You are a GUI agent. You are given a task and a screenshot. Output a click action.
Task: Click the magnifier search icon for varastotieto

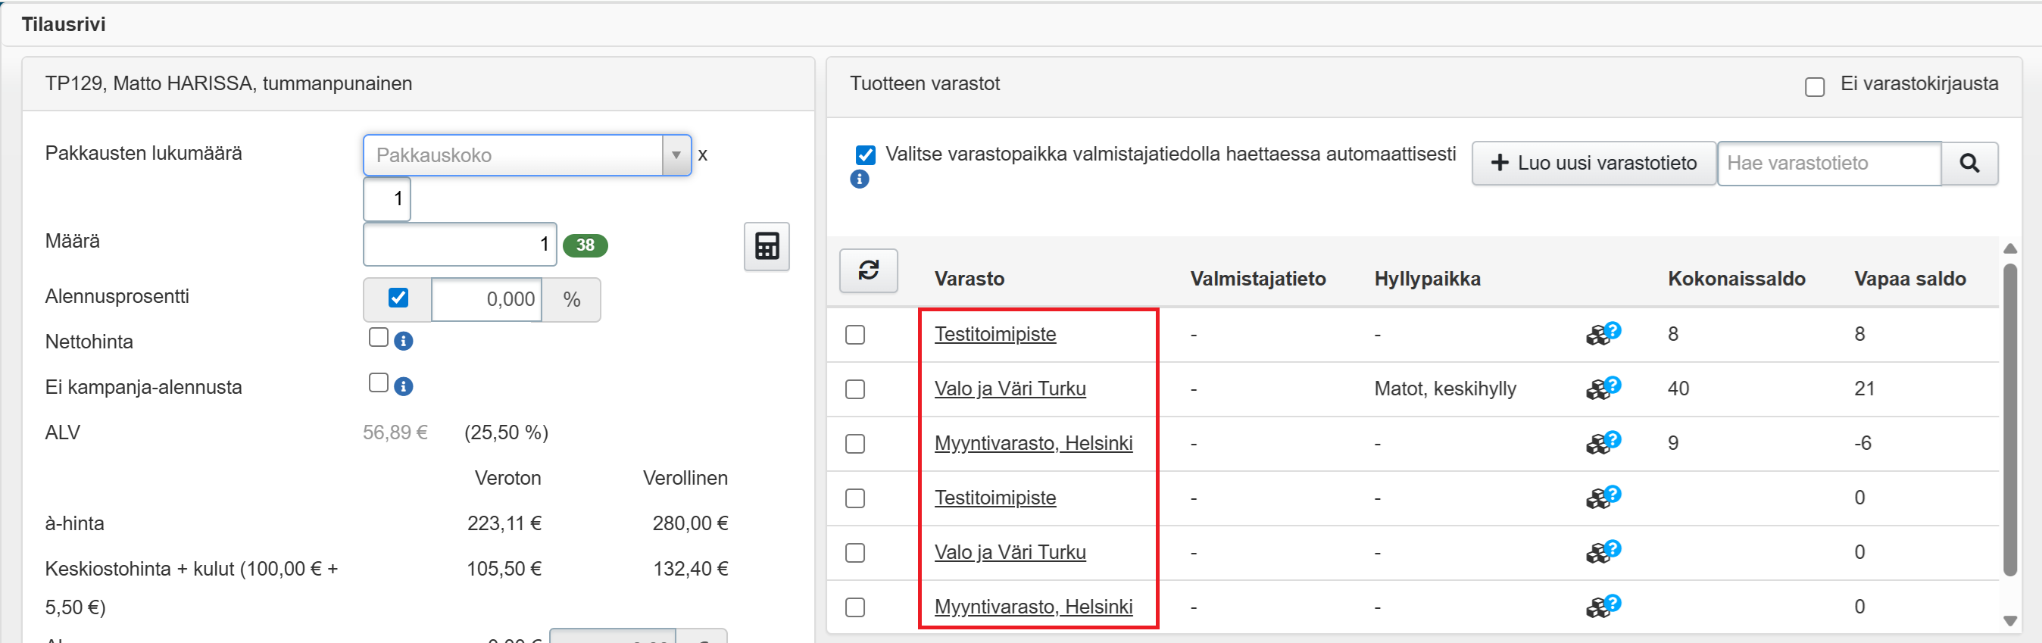(x=1969, y=164)
